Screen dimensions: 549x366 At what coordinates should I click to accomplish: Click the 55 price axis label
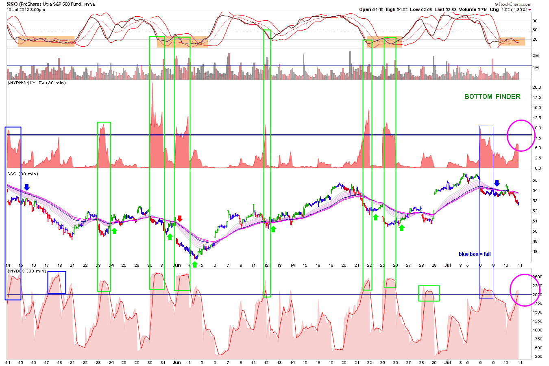[x=535, y=181]
